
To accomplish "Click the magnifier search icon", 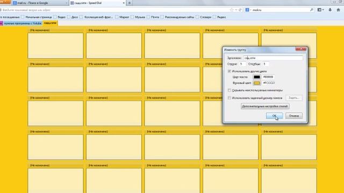I will 312,10.
